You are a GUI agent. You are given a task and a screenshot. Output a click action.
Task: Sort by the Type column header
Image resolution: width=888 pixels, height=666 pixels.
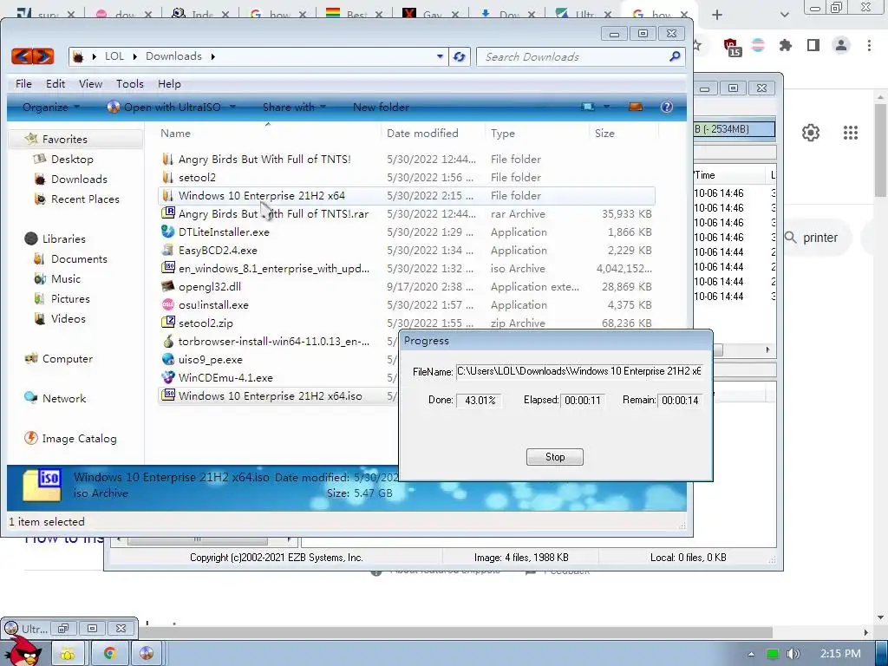click(x=503, y=133)
